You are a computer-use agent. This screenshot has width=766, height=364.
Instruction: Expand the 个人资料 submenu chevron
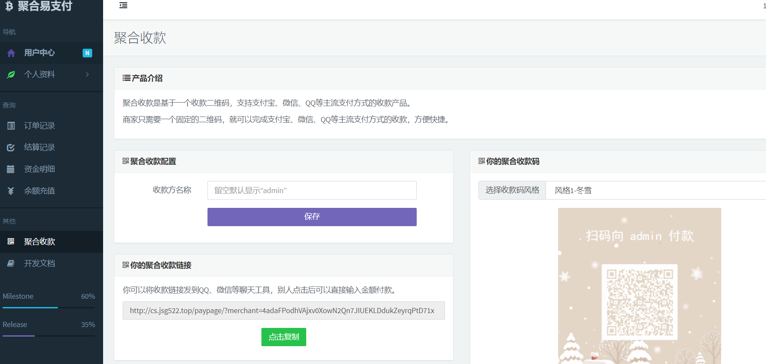pyautogui.click(x=87, y=74)
